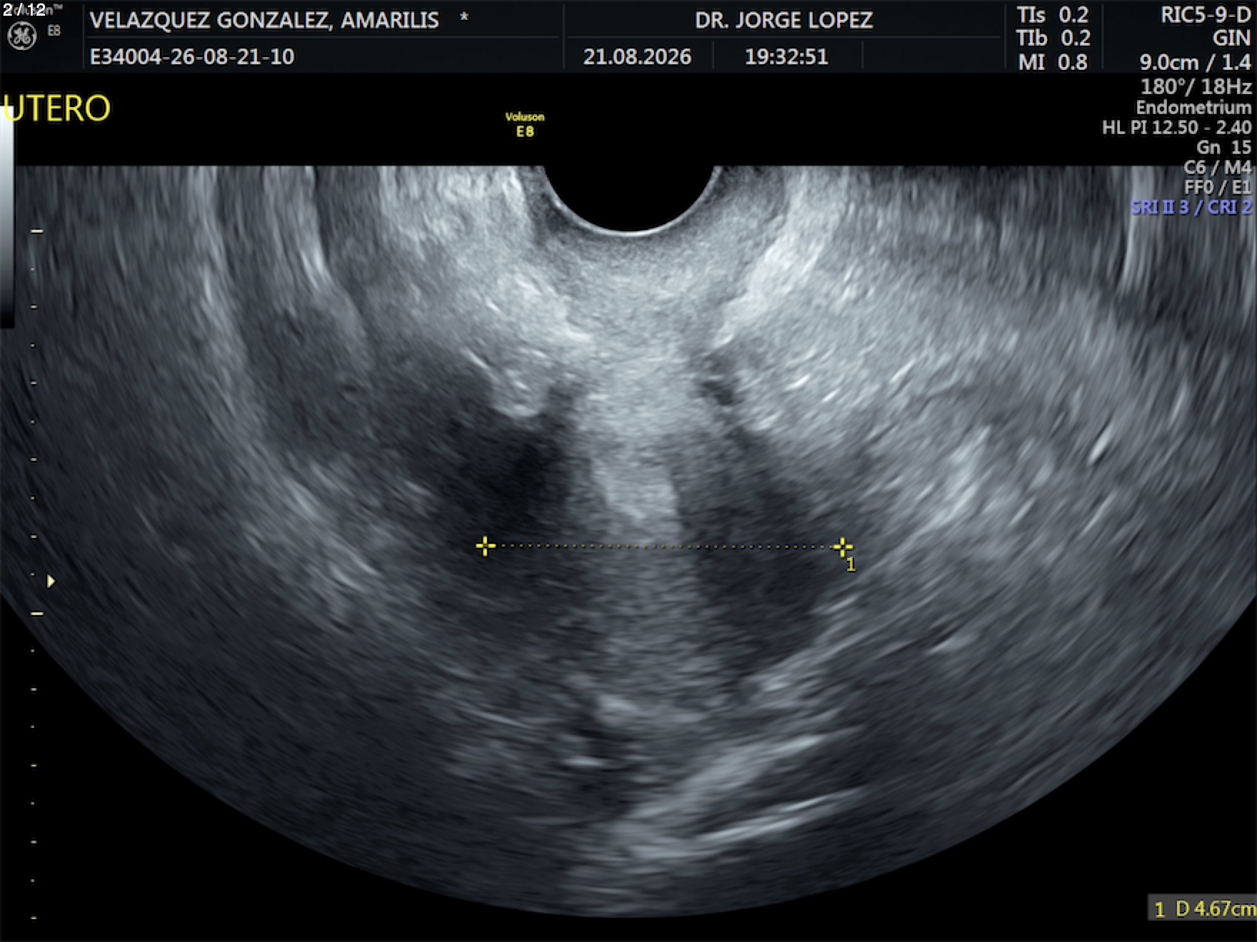Select the right caliper marker labeled 1
Screen dimensions: 1257x942
[x=843, y=547]
